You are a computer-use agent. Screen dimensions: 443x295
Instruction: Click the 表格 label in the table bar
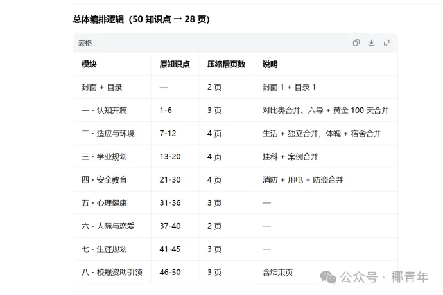[x=85, y=43]
